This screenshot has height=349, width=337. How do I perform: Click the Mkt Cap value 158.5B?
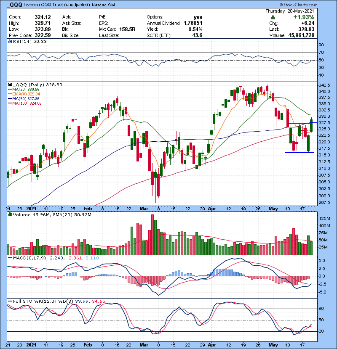(x=127, y=29)
